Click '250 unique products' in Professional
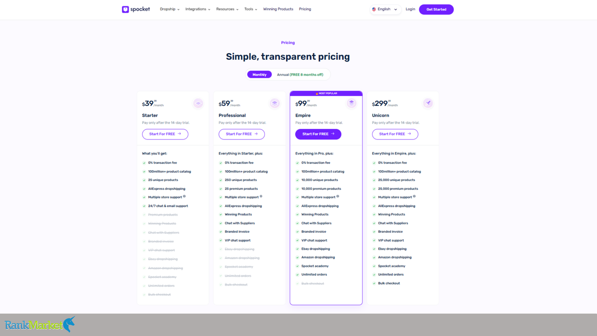 [241, 180]
